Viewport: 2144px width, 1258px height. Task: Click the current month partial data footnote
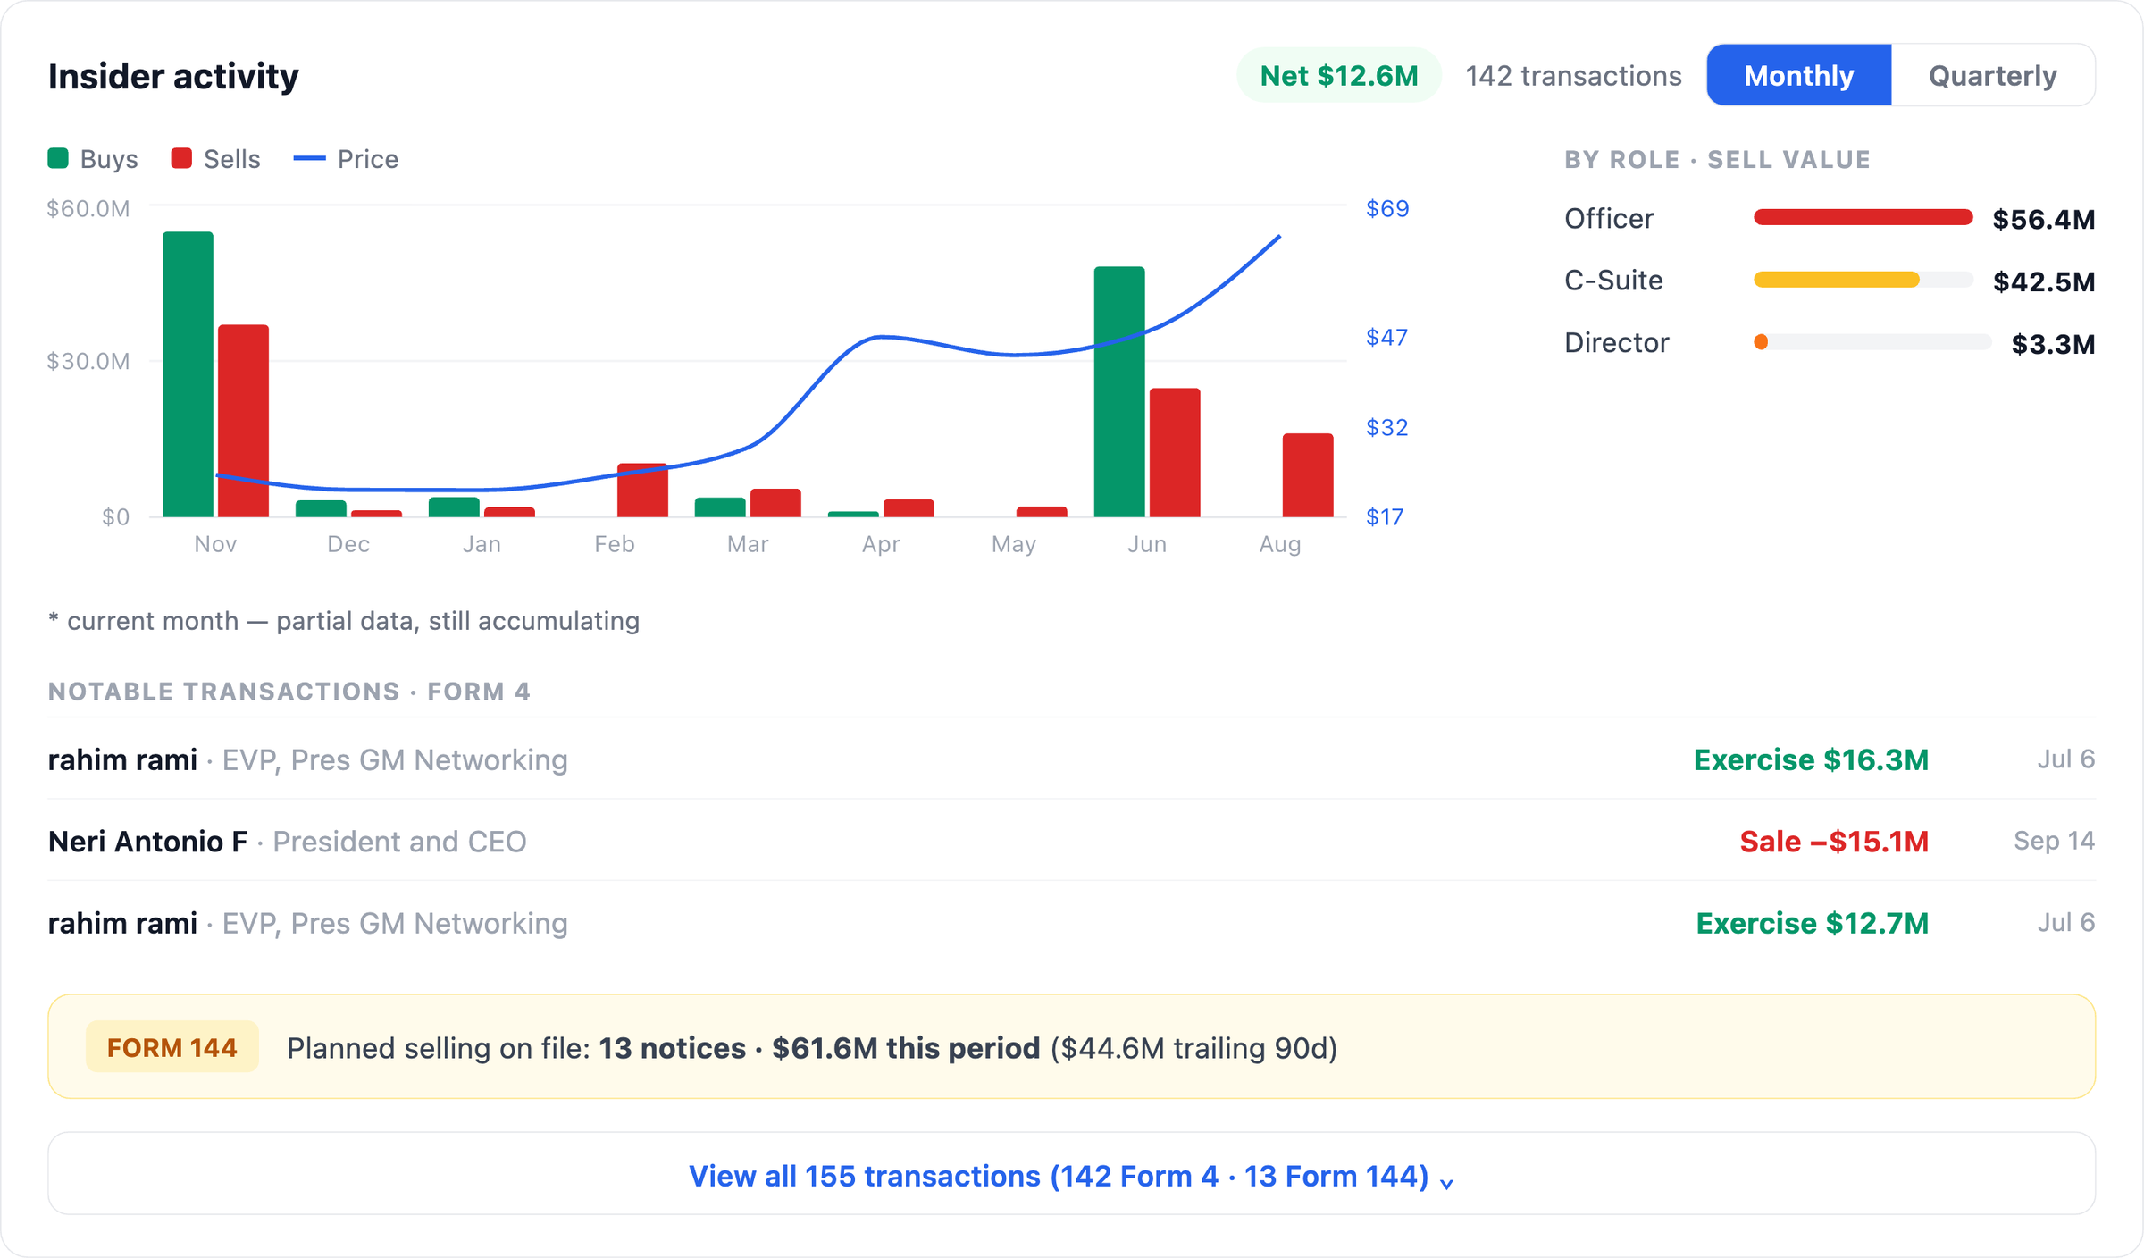coord(344,620)
